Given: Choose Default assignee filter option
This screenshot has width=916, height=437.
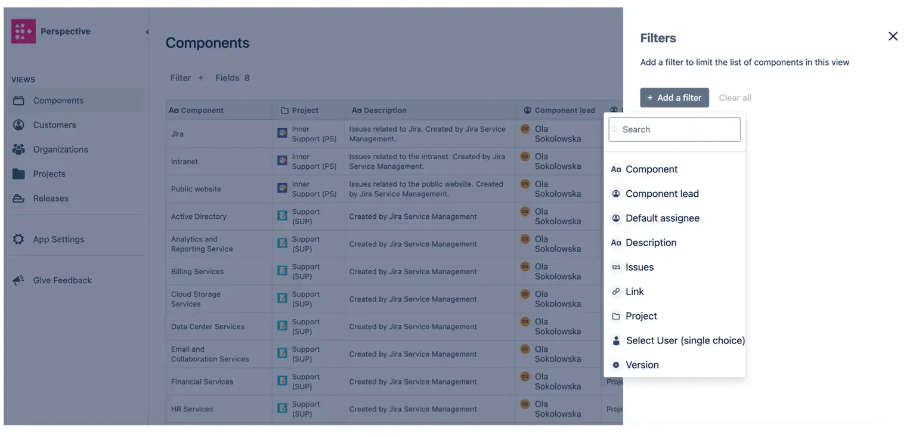Looking at the screenshot, I should [x=662, y=218].
